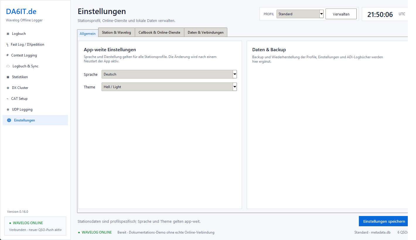Click the Version 0.16.0 text
Image resolution: width=416 pixels, height=240 pixels.
(18, 212)
